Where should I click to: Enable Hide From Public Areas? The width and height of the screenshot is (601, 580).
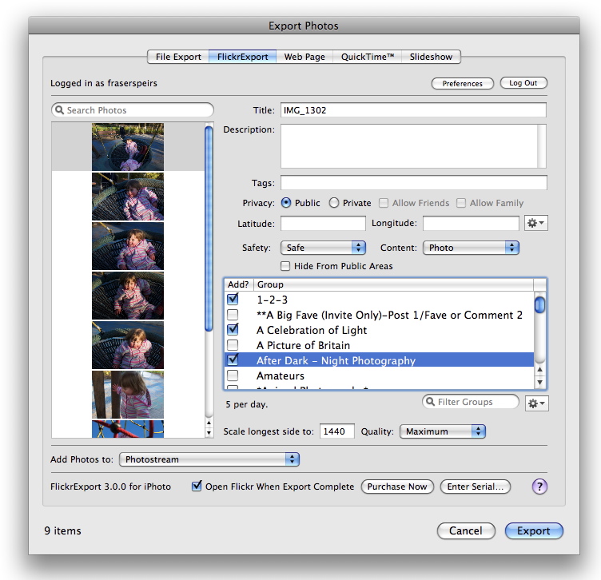pos(285,266)
